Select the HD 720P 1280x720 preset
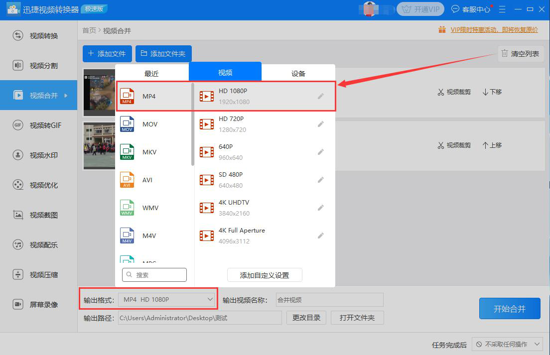 point(265,124)
